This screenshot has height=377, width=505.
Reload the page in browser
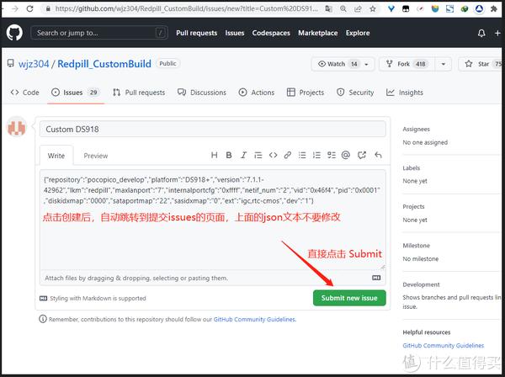pos(30,8)
